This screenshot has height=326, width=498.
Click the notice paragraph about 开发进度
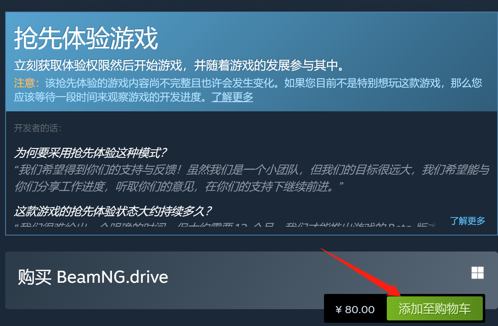pyautogui.click(x=248, y=90)
